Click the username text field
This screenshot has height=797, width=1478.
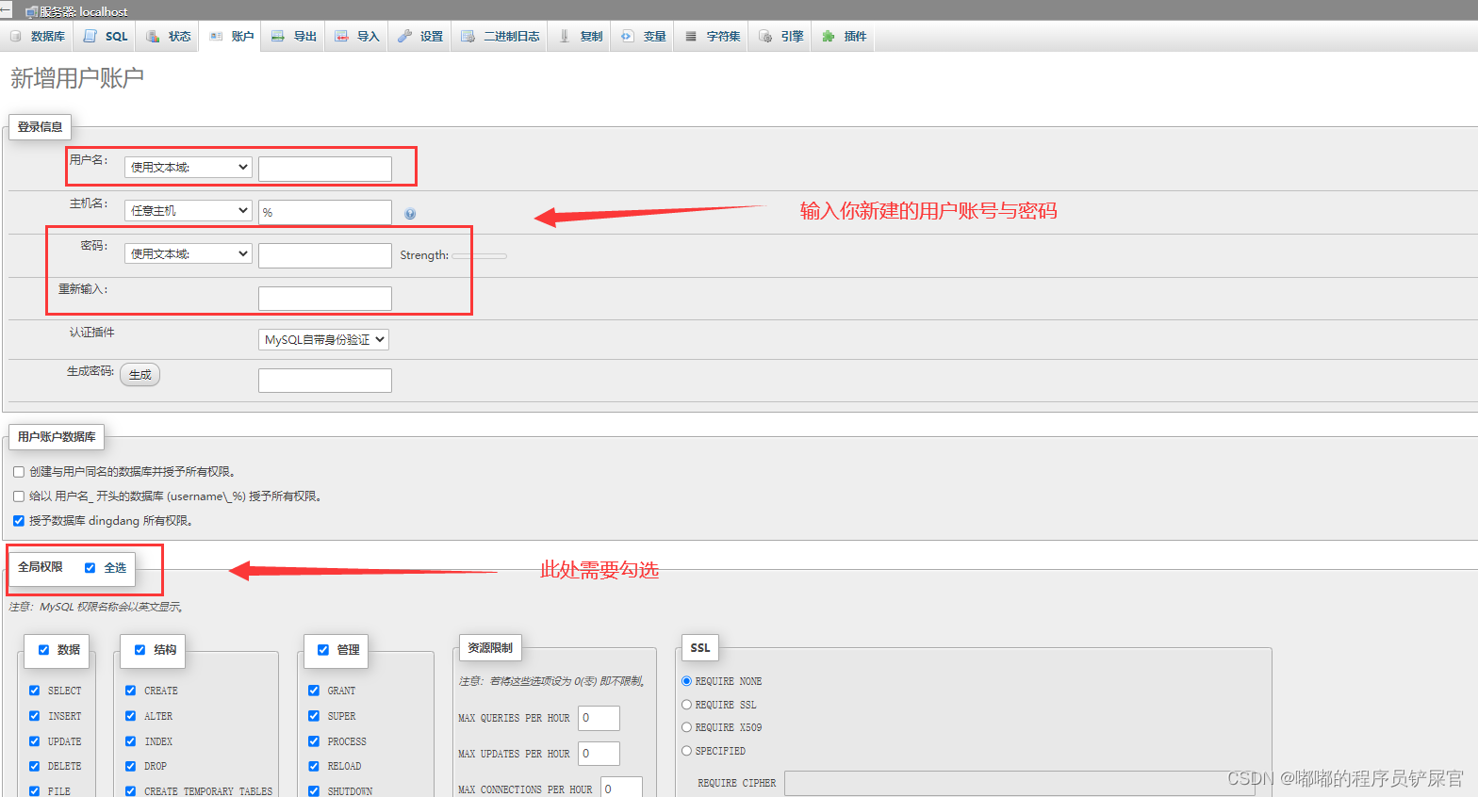pyautogui.click(x=325, y=169)
